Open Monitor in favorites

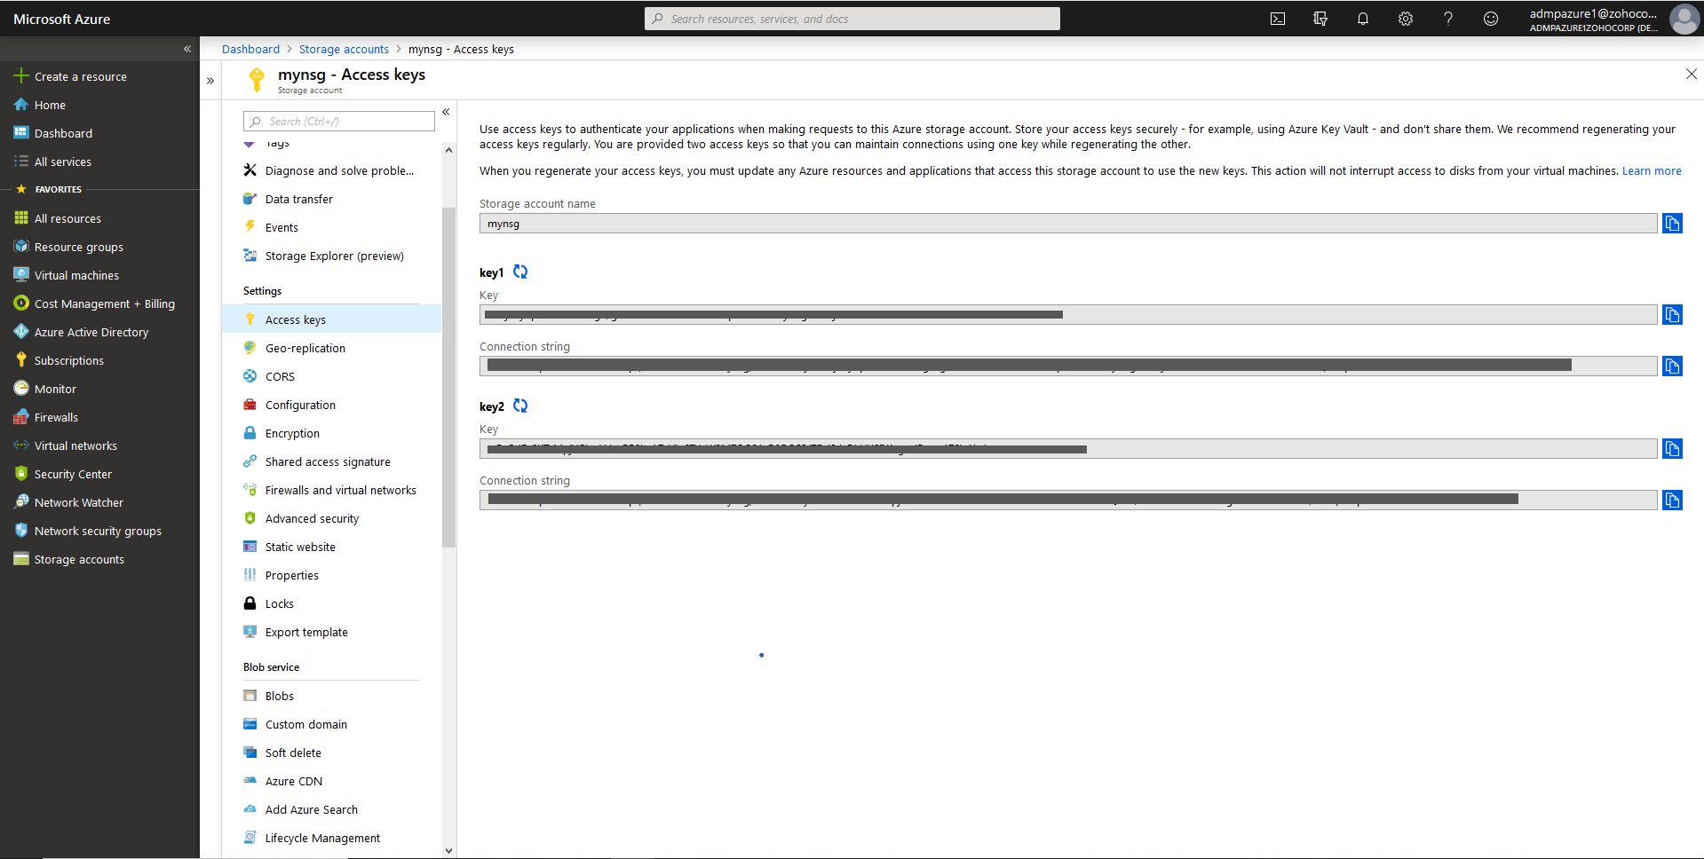point(99,389)
